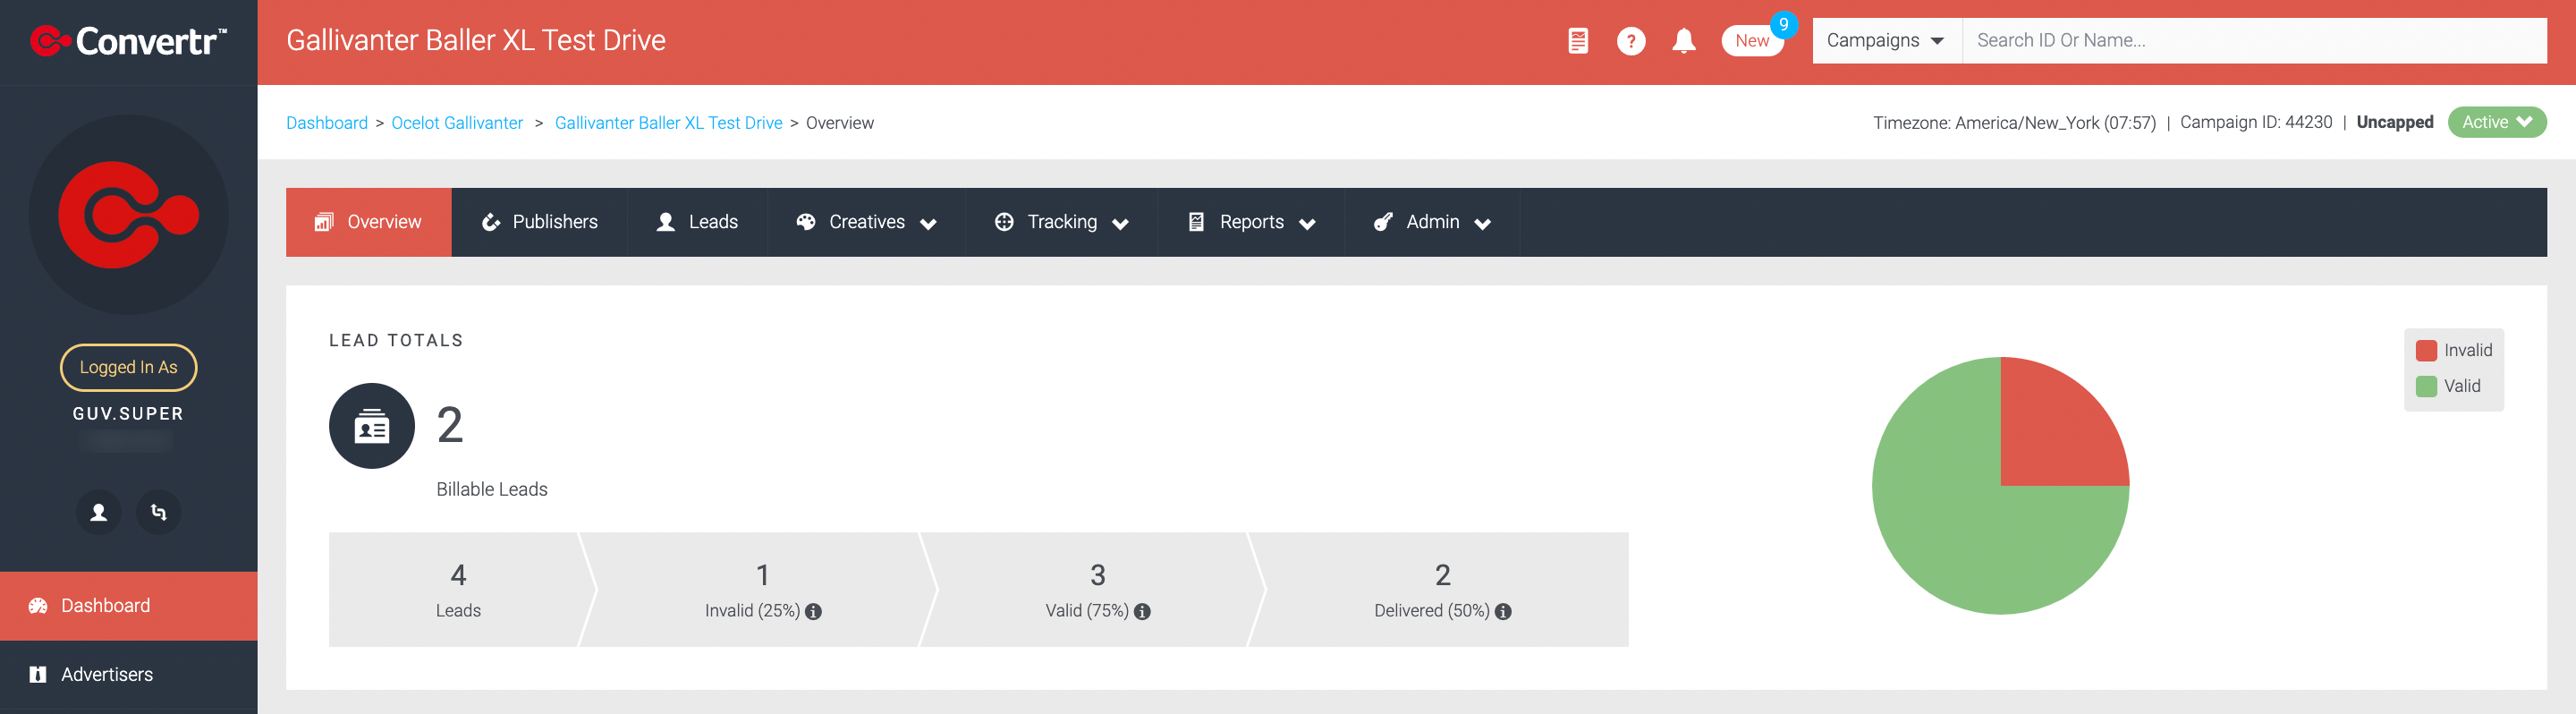Click the Timezone America/New_York text
Viewport: 2576px width, 714px height.
[x=2014, y=123]
